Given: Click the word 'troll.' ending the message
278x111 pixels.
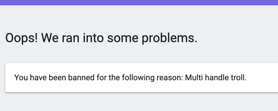Looking at the screenshot, I should pos(239,77).
